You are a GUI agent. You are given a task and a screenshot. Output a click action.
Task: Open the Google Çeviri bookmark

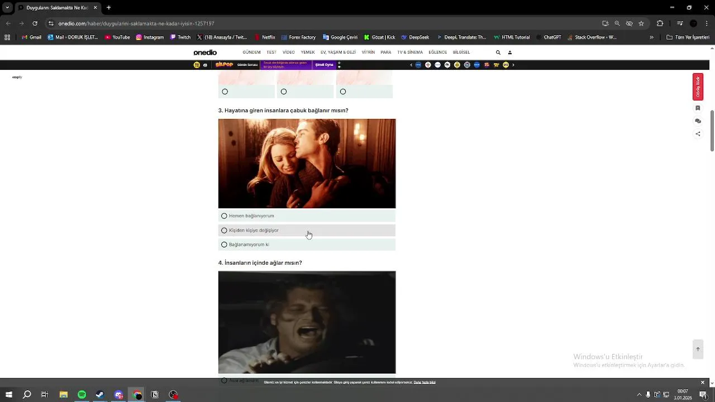click(340, 37)
